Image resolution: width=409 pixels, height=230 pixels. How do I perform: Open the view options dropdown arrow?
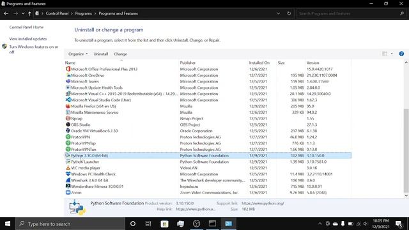tap(392, 54)
